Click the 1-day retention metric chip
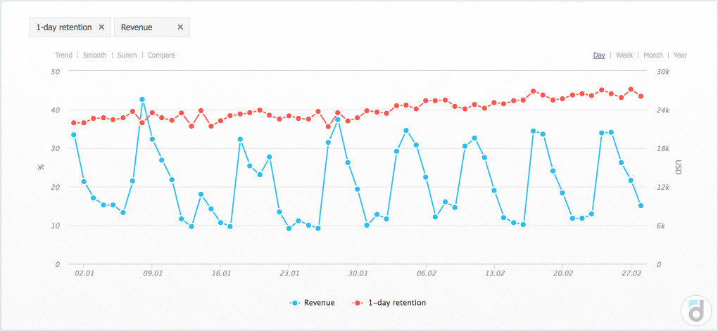Viewport: 718px width, 331px height. point(64,27)
